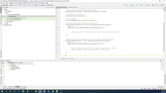
Task: Open project panel settings gear
Action: (x=52, y=7)
